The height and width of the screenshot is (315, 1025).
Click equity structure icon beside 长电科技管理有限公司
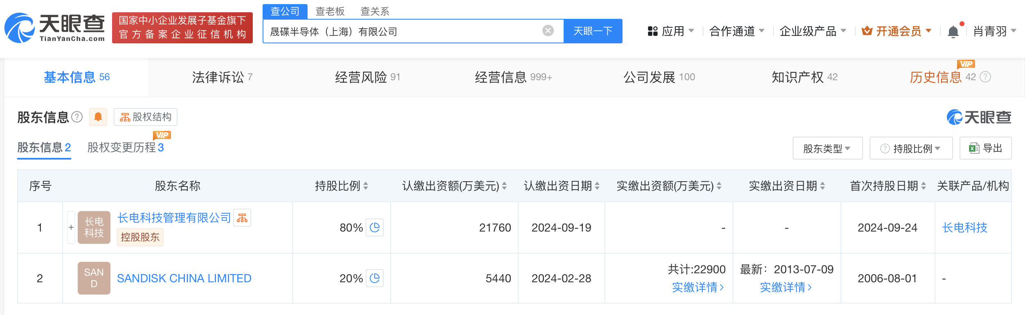[x=242, y=218]
